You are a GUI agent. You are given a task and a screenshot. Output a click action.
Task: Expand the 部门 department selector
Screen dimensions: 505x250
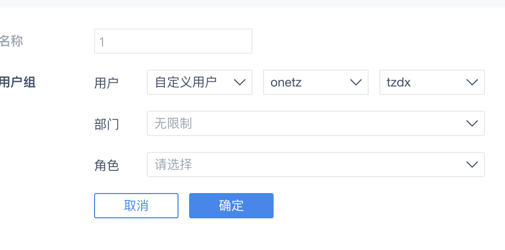coord(316,123)
